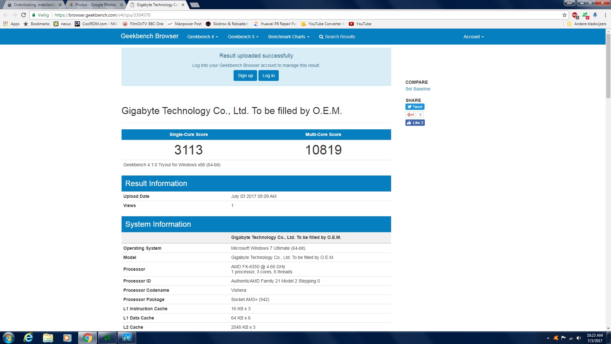Open the YouTube Converter bookmark

pos(323,24)
